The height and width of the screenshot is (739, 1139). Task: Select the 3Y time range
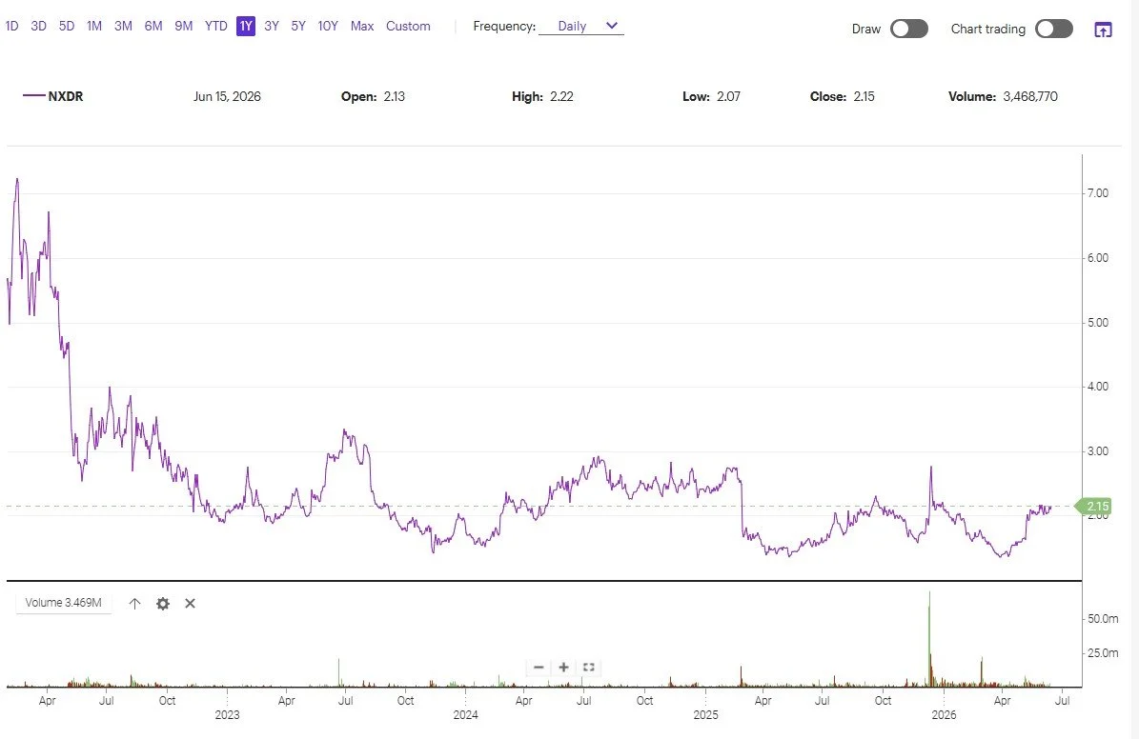(272, 26)
